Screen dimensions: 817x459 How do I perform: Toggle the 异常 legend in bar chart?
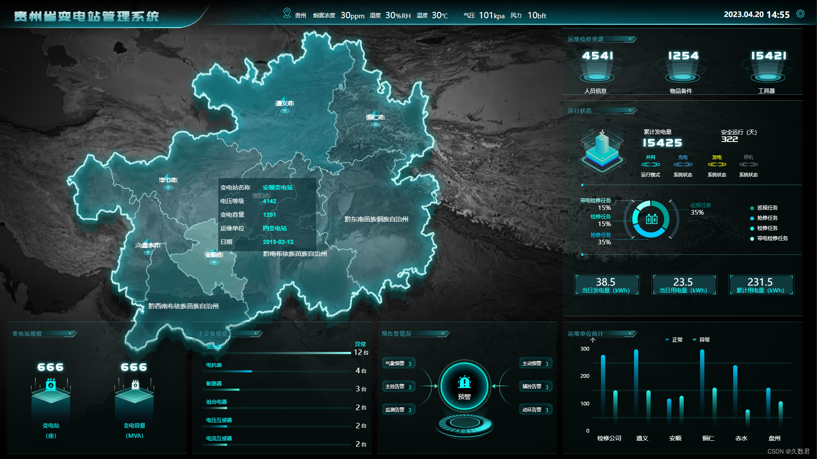click(701, 340)
